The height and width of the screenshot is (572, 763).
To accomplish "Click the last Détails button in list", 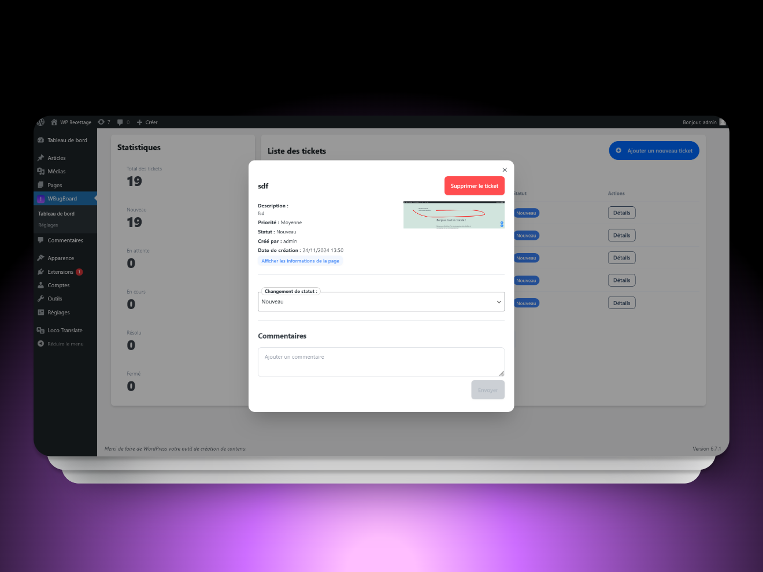I will pyautogui.click(x=622, y=303).
